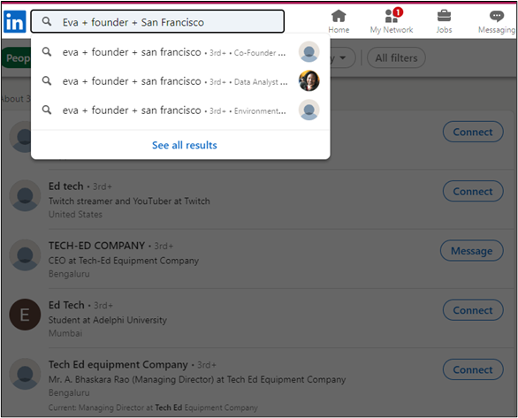Click the Mr. A. Bhaskara Rao headline text

[197, 379]
